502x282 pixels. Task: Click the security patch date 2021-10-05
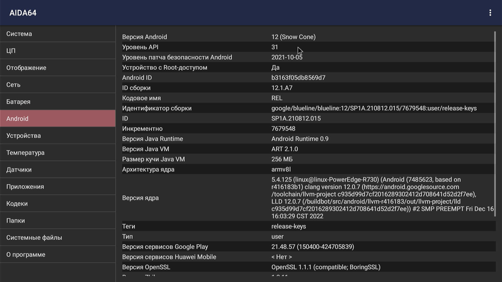[x=287, y=57]
